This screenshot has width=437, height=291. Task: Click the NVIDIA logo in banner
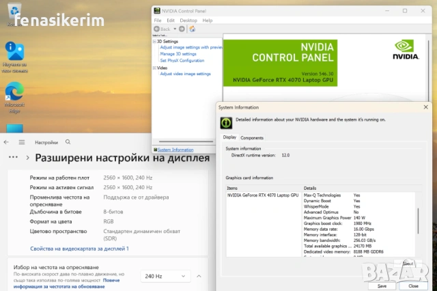[x=406, y=50]
